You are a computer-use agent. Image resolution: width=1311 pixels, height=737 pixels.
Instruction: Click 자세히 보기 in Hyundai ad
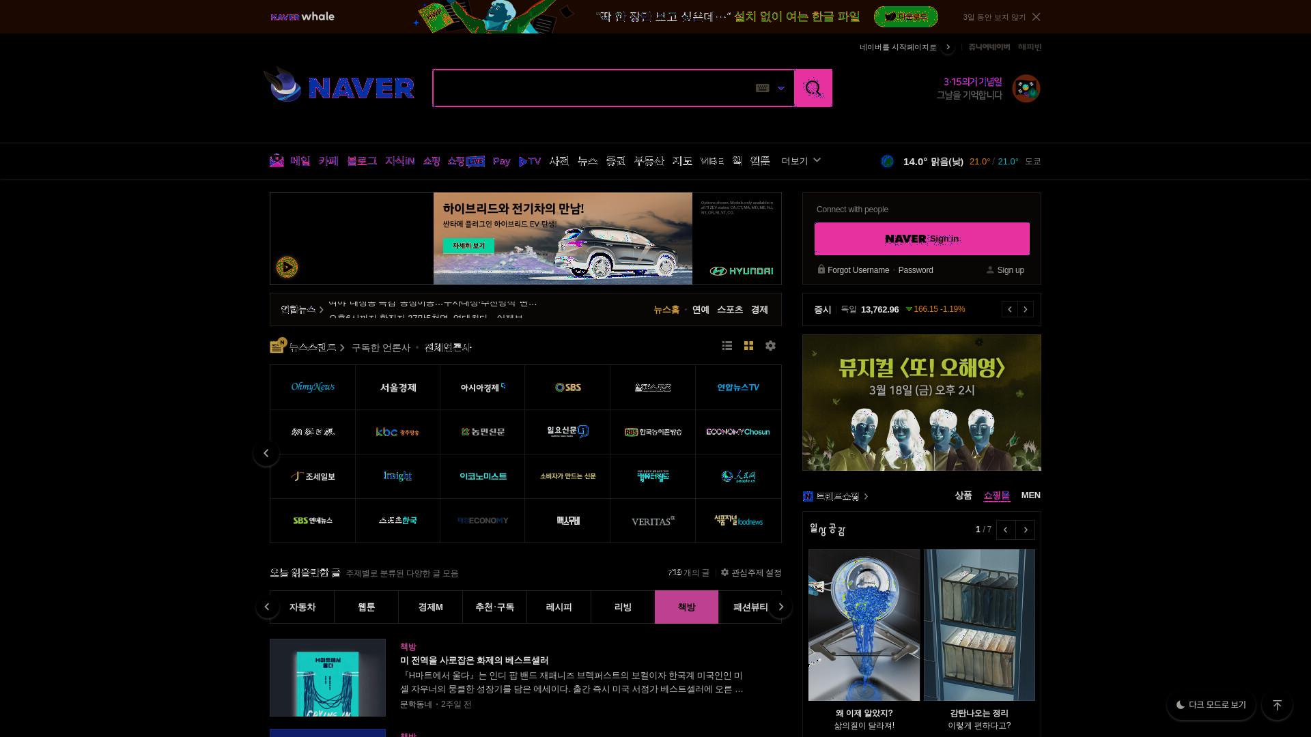[468, 246]
